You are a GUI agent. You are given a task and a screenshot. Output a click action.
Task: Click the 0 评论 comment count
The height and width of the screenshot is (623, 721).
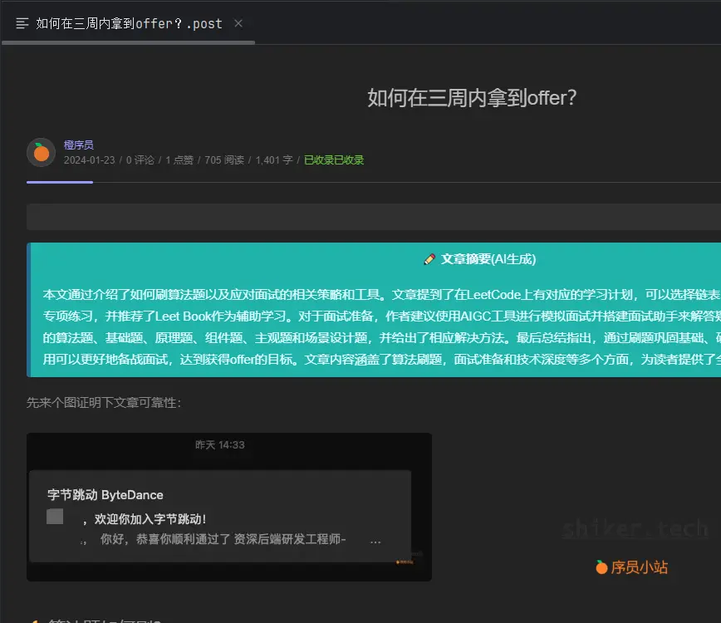(140, 160)
